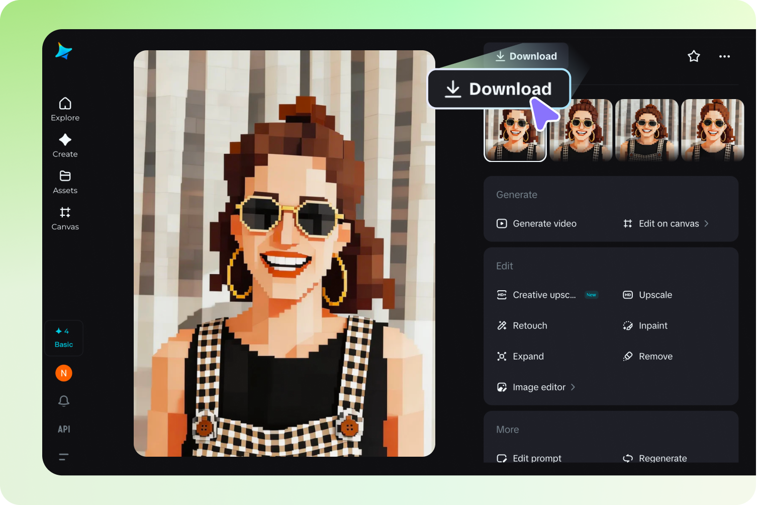Screen dimensions: 757x505
Task: Click the Explore home icon
Action: tap(65, 104)
